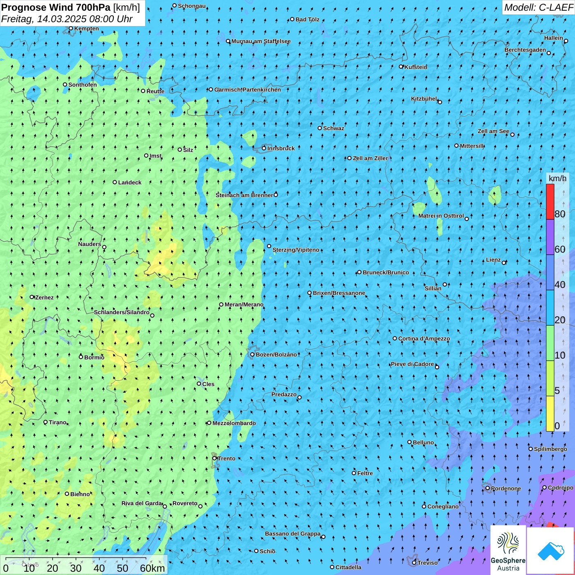This screenshot has width=575, height=575.
Task: Select the Meran/Merano city label
Action: tap(244, 304)
